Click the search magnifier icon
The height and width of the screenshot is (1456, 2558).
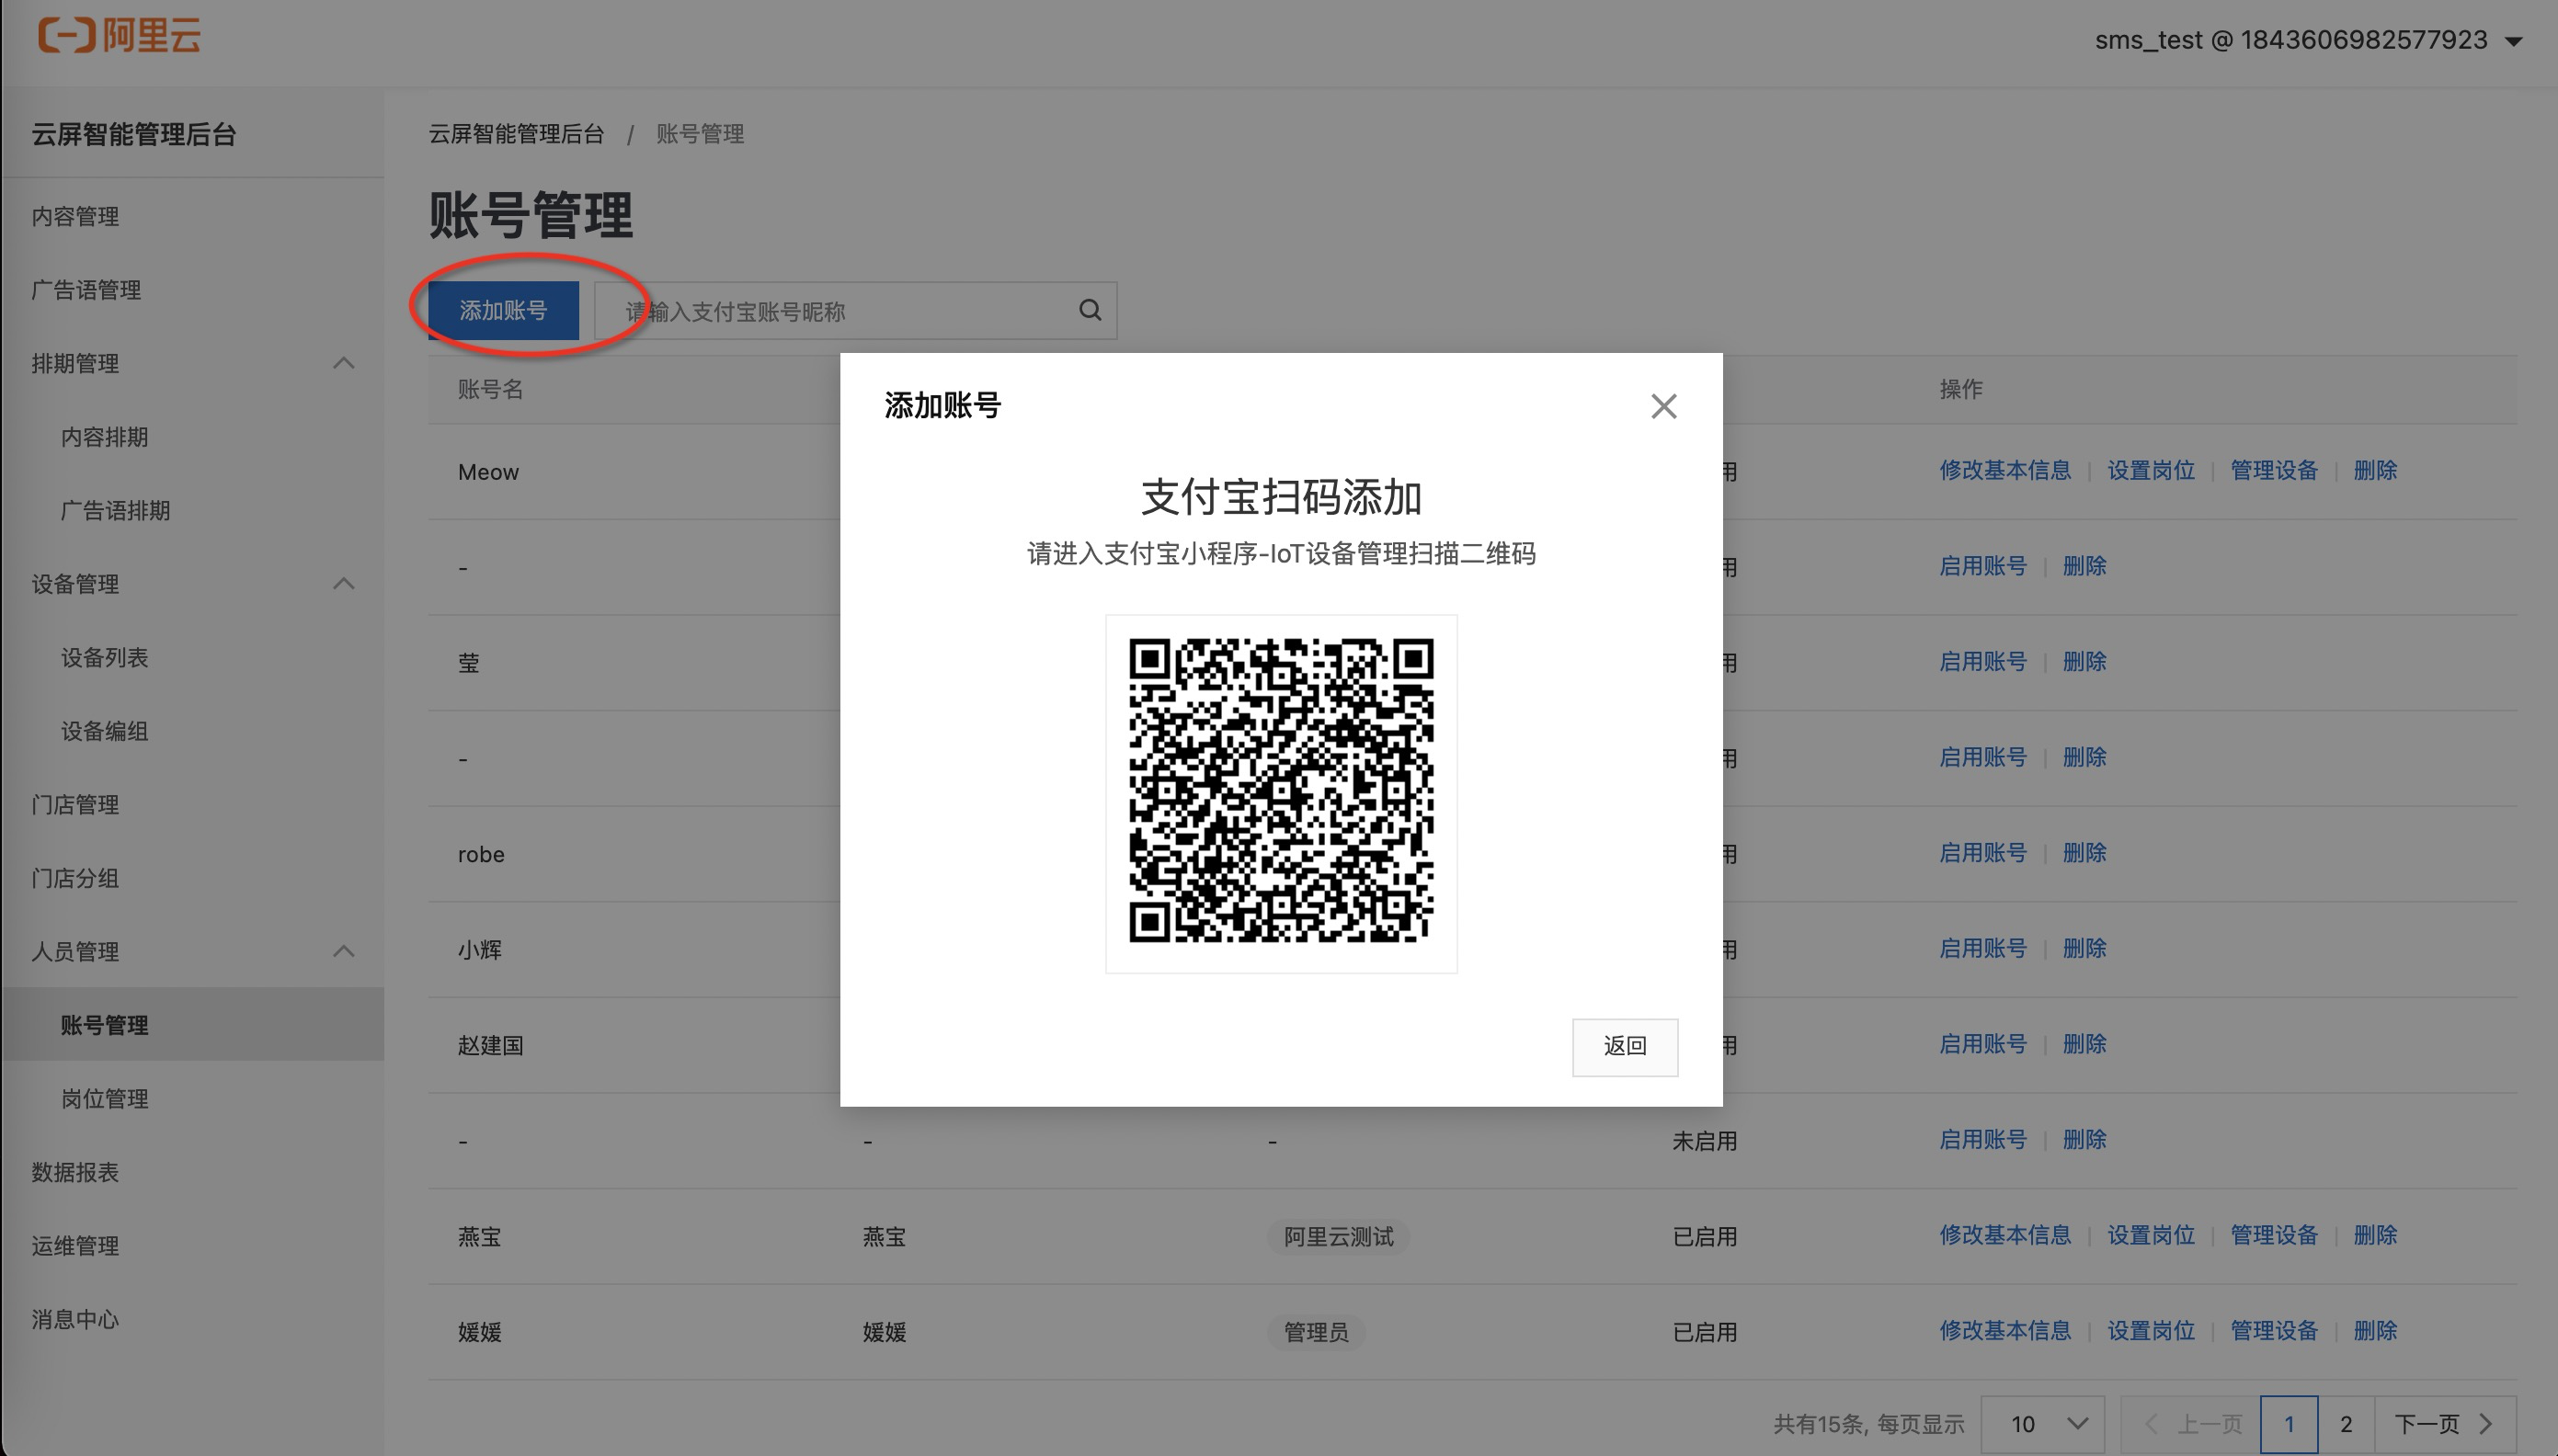pos(1090,310)
